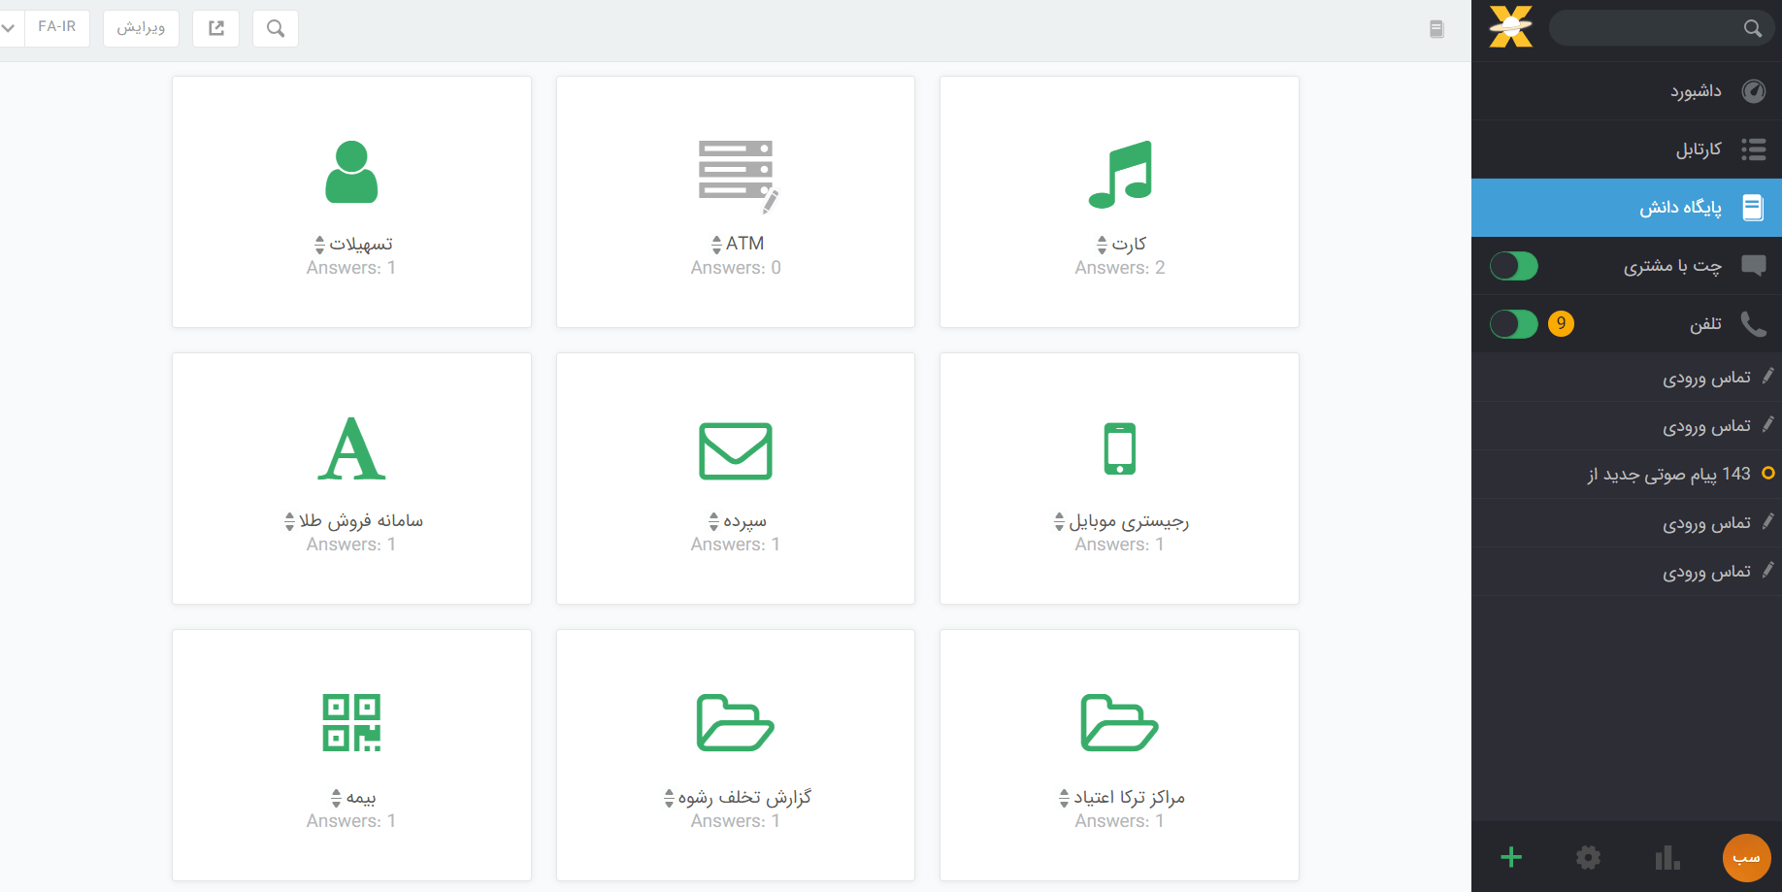The image size is (1782, 892).
Task: Click the بیمه QR code icon
Action: click(x=351, y=722)
